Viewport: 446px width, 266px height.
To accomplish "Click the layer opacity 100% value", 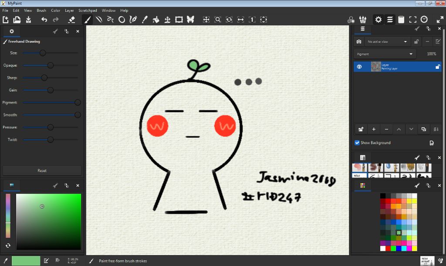I will coord(432,54).
